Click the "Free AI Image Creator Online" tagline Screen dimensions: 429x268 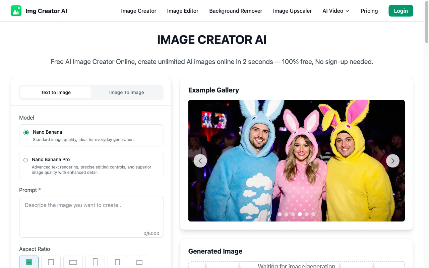click(x=212, y=62)
